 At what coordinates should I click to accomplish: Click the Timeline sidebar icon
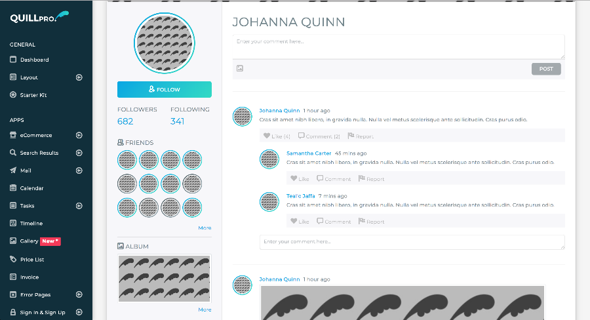click(13, 223)
